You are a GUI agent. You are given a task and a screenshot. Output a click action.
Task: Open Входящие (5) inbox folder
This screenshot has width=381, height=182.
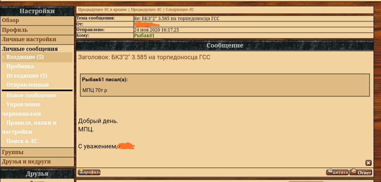point(25,57)
